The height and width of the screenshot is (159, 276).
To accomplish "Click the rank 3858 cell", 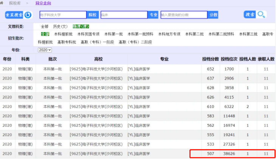I will point(229,88).
